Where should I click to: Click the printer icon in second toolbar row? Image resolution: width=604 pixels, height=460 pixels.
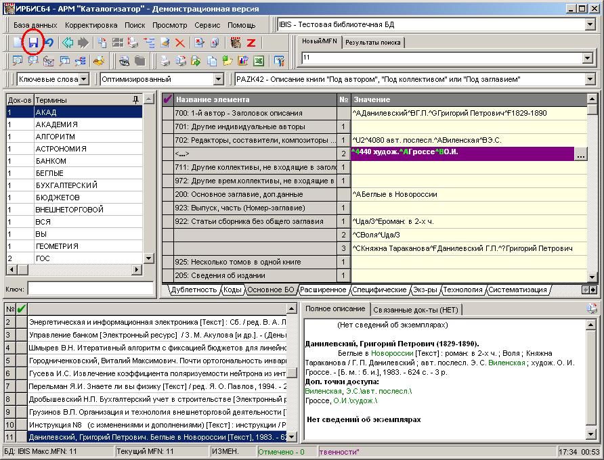coord(165,62)
